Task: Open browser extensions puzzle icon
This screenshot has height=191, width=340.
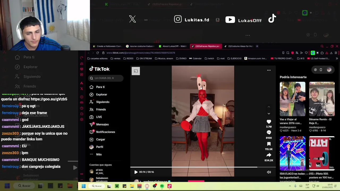Action: click(322, 53)
